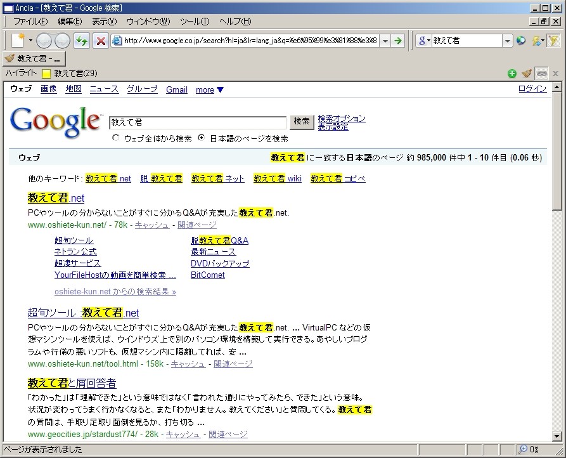This screenshot has height=458, width=566.
Task: Select ウェブ全体から検索 radio button
Action: tap(115, 138)
